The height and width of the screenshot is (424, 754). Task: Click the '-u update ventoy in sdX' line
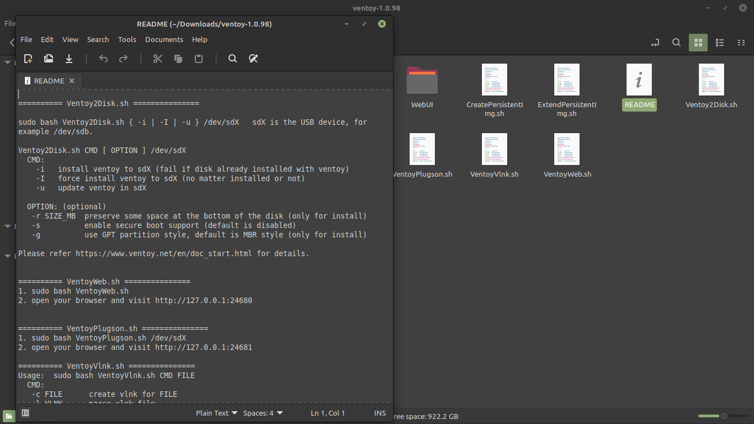pyautogui.click(x=91, y=188)
